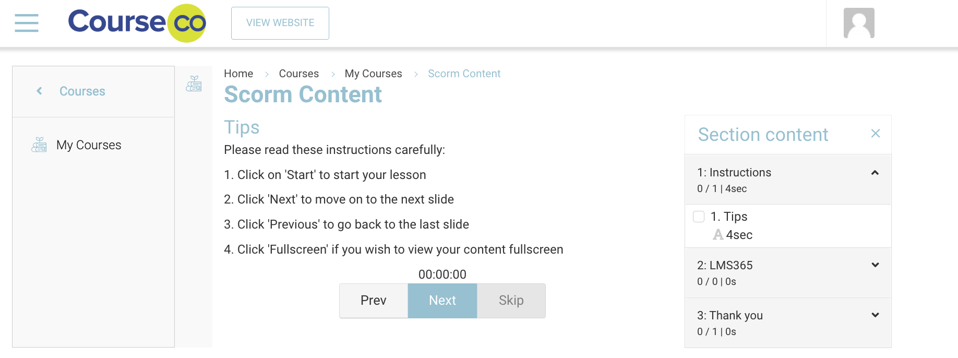
Task: Open My Courses breadcrumb link
Action: tap(373, 74)
